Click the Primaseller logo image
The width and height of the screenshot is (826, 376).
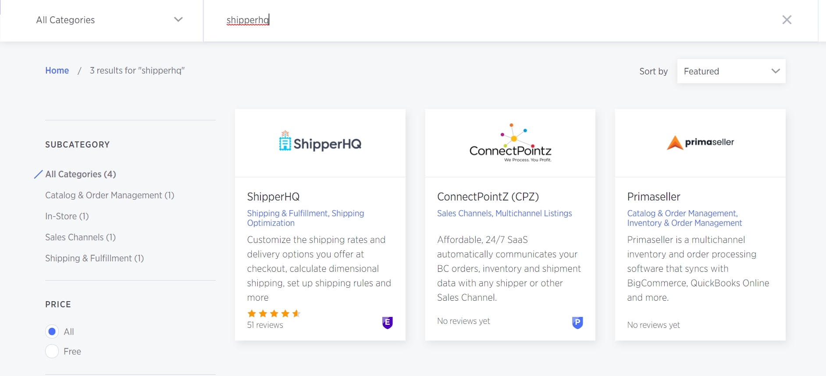[700, 143]
